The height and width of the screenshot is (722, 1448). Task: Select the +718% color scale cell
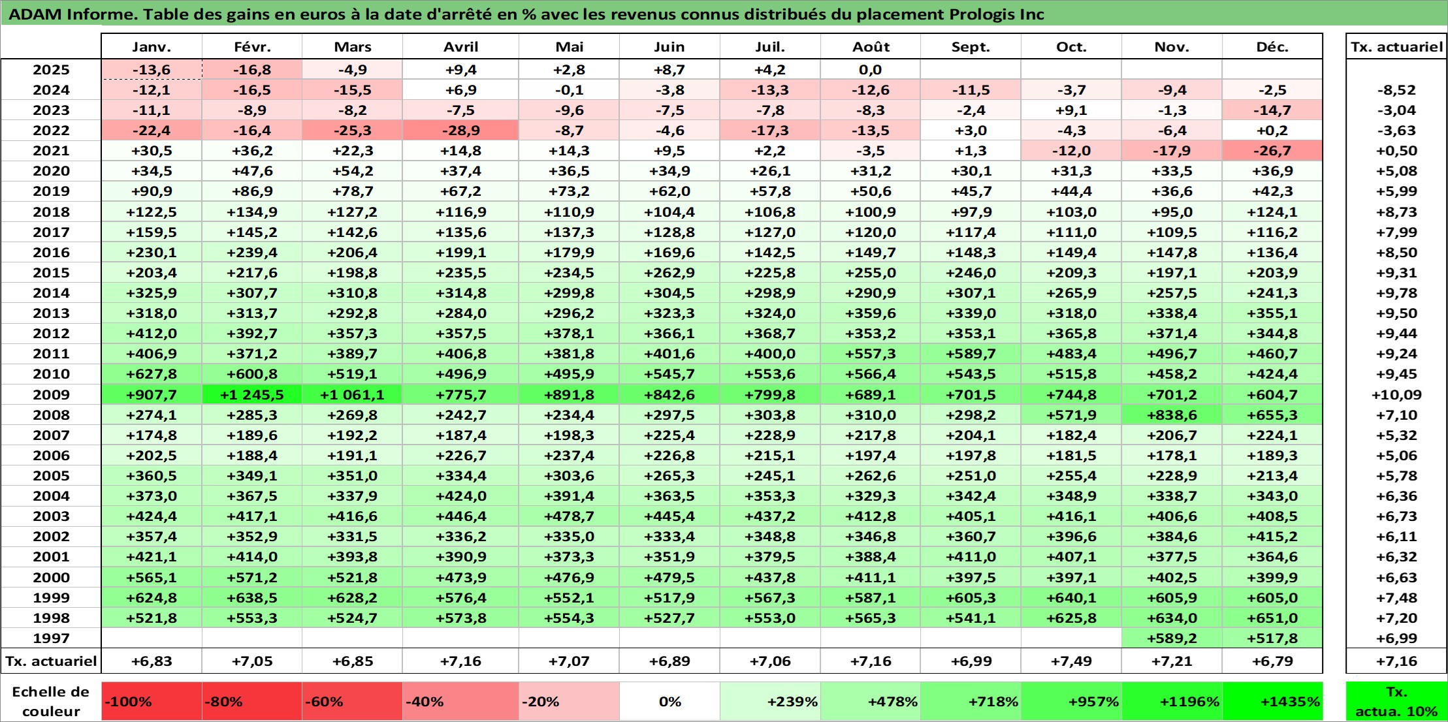(971, 702)
